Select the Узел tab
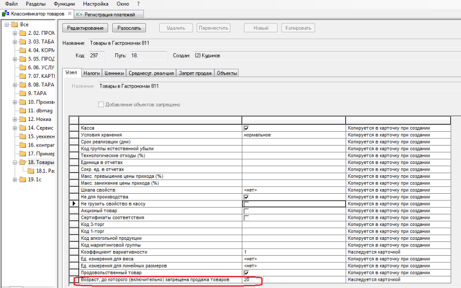The height and width of the screenshot is (288, 461). (x=71, y=72)
